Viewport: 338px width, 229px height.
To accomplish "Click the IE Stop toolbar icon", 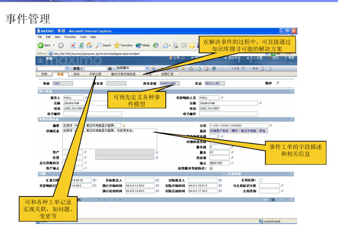I will 73,45.
